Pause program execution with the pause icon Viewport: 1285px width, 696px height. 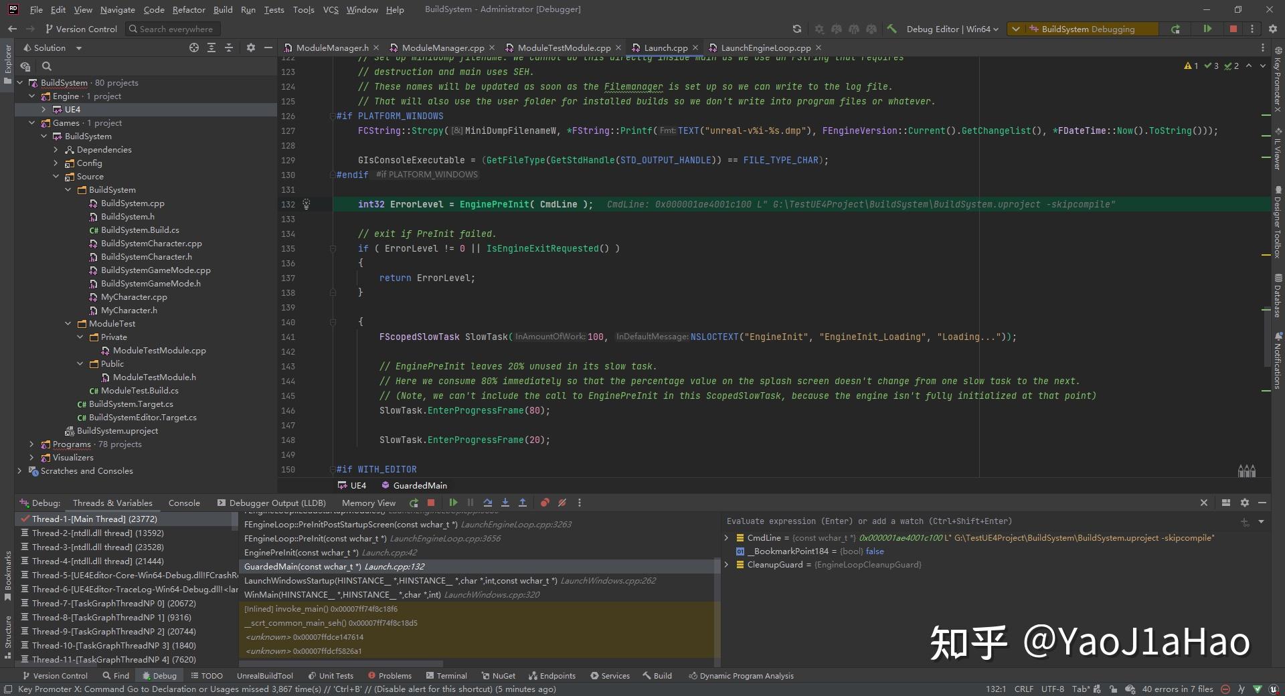click(470, 503)
